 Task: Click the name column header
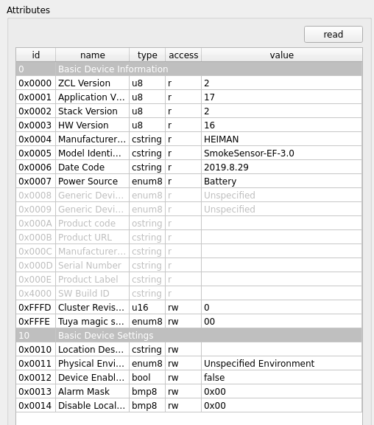tap(93, 55)
